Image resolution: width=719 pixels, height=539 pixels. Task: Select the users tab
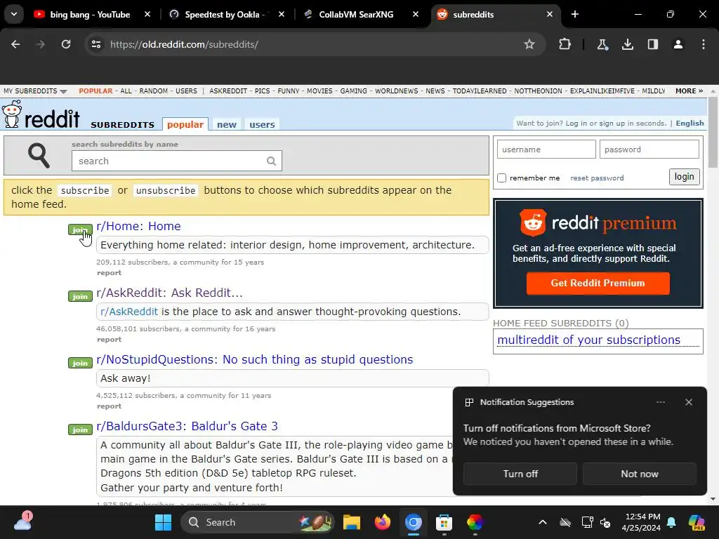(263, 124)
